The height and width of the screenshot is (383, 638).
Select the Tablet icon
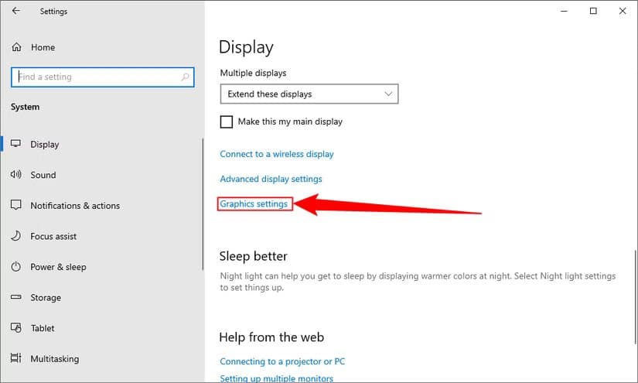pos(16,327)
